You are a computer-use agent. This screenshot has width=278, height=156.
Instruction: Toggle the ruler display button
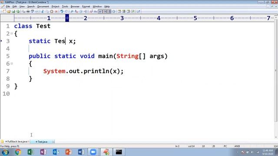click(109, 12)
